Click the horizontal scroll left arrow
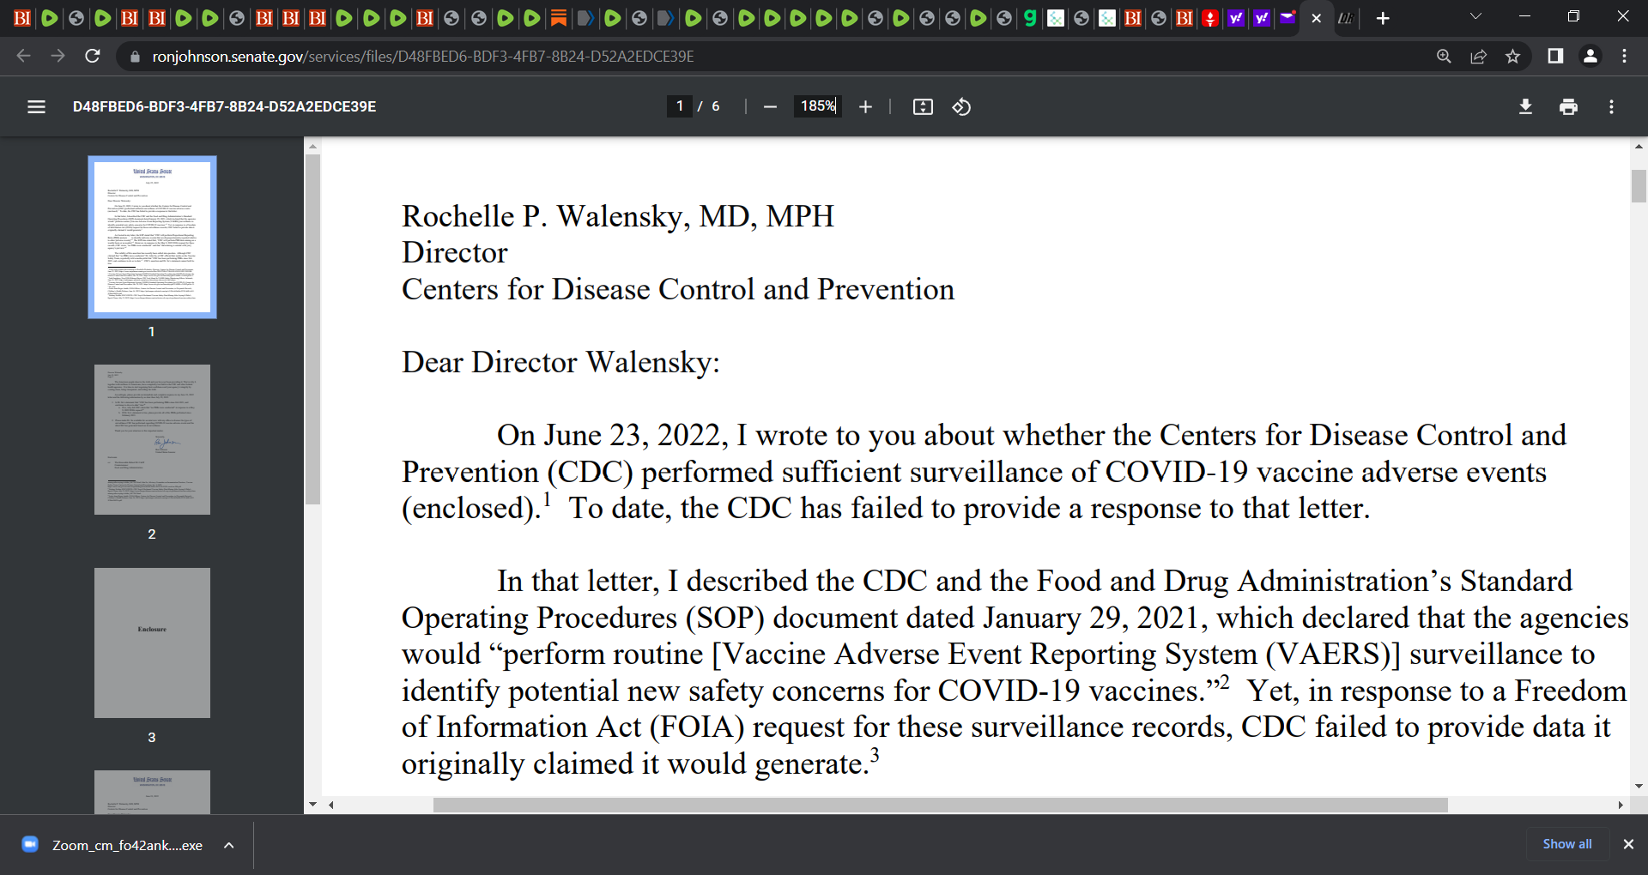Screen dimensions: 1648x875 tap(330, 805)
